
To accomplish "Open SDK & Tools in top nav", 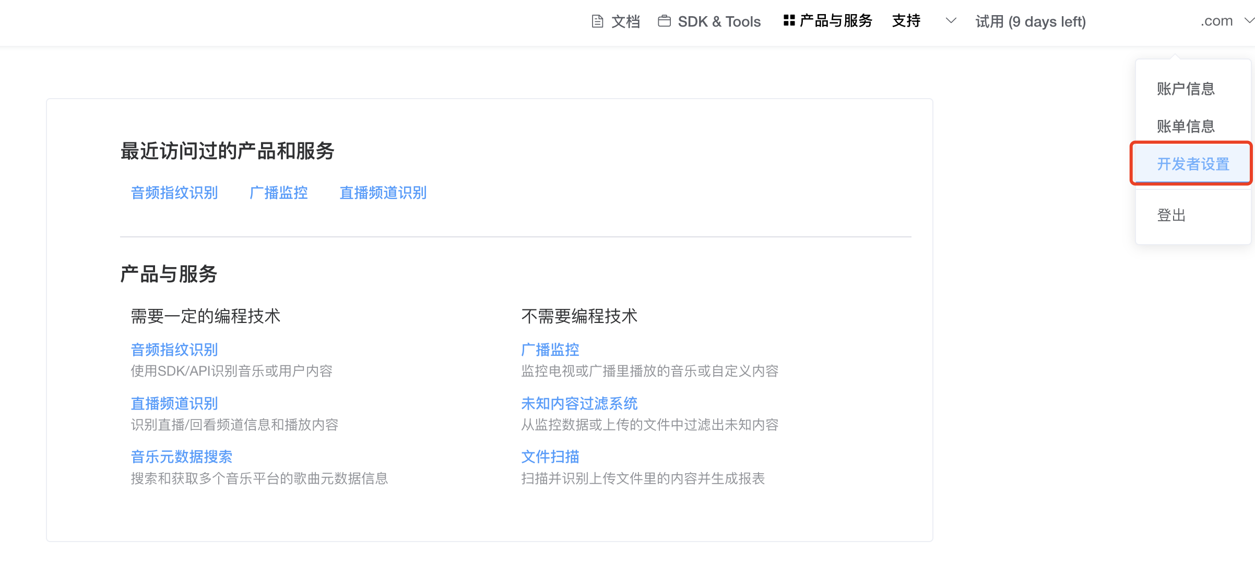I will pyautogui.click(x=719, y=21).
